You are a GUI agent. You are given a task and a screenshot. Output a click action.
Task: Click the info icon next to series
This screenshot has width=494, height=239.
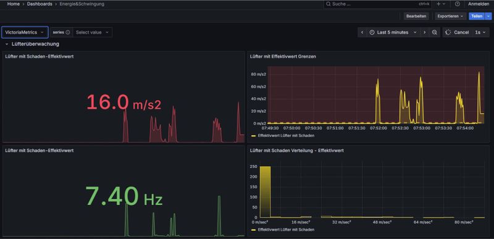[x=68, y=33]
